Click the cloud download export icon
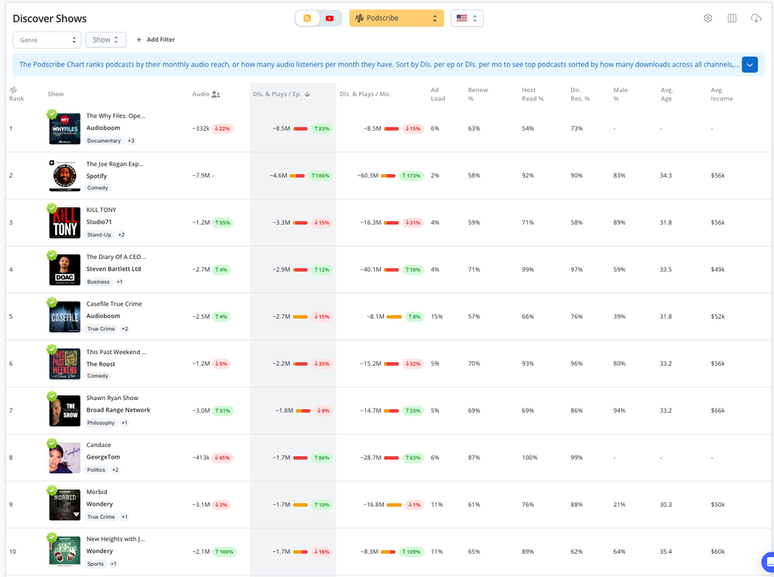 coord(755,19)
